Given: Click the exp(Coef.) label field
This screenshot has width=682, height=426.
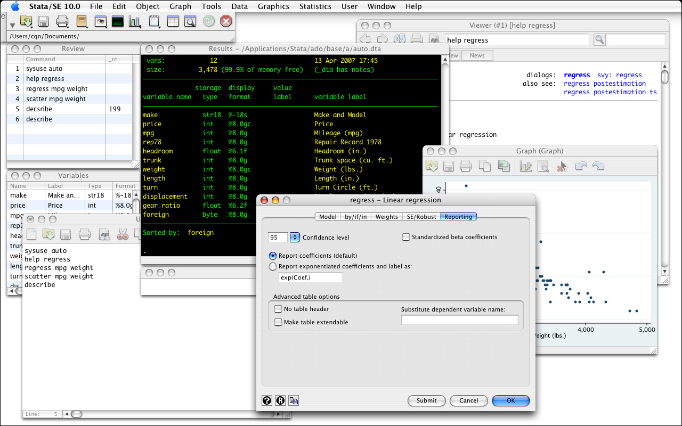Looking at the screenshot, I should [x=310, y=277].
